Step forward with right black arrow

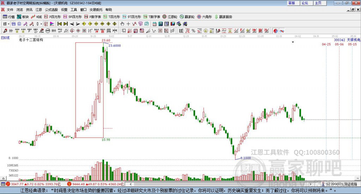pos(78,24)
